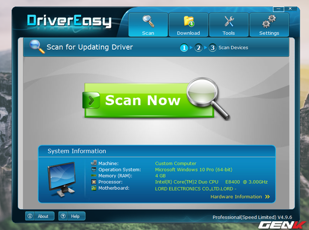Click the Motherboard row icon
309x230 pixels.
pyautogui.click(x=94, y=188)
